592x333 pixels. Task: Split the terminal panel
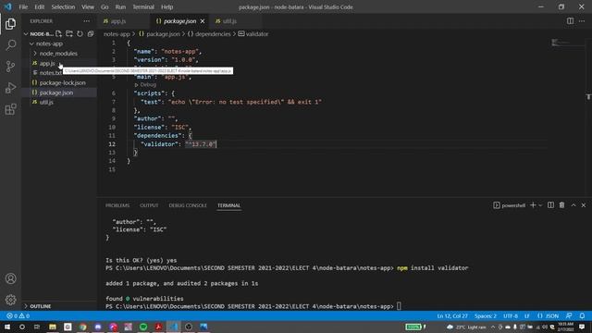tap(550, 205)
